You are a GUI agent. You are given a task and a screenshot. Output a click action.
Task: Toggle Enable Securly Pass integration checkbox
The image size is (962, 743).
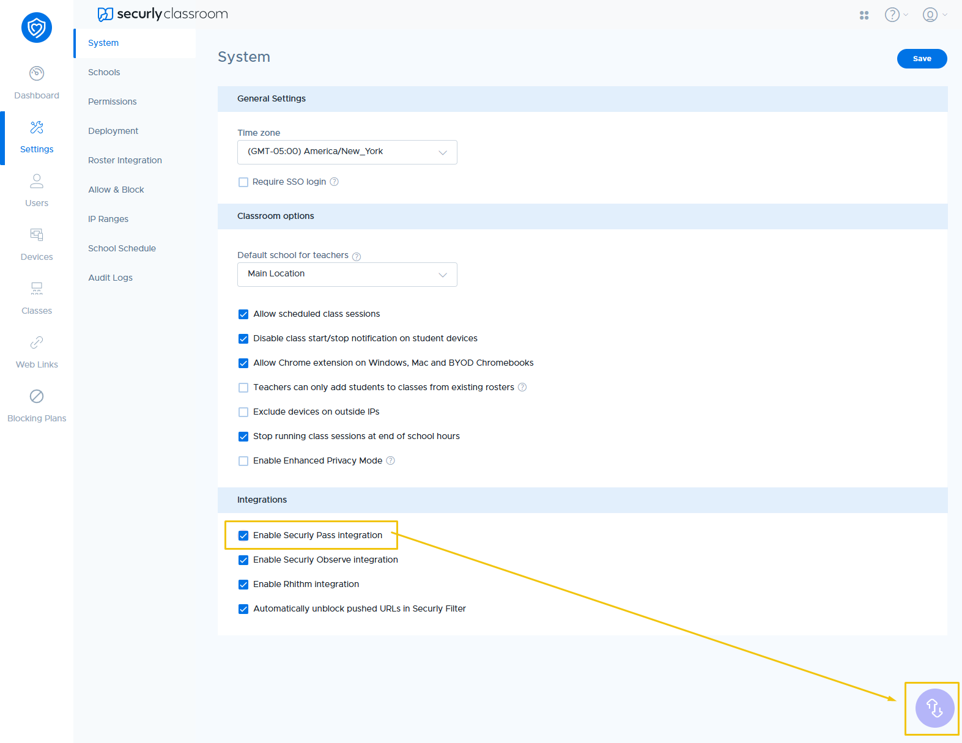[243, 536]
